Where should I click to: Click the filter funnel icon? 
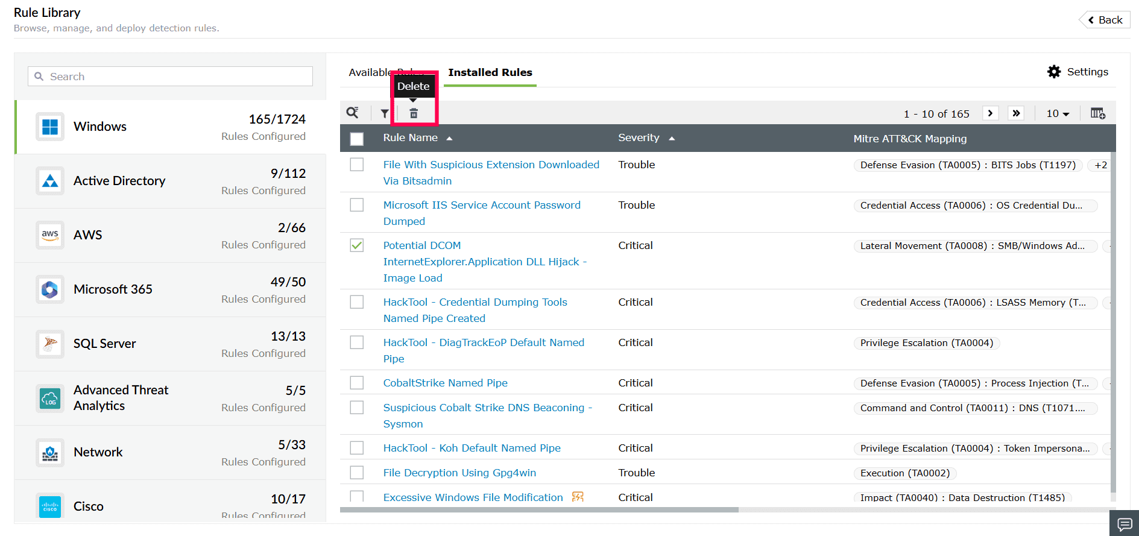tap(385, 113)
